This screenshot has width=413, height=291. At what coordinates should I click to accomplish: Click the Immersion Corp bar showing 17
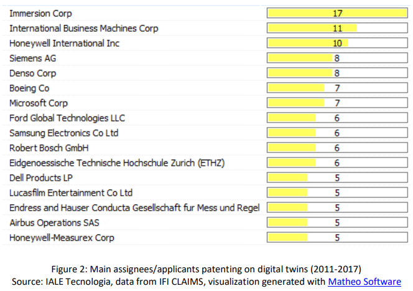(x=337, y=13)
